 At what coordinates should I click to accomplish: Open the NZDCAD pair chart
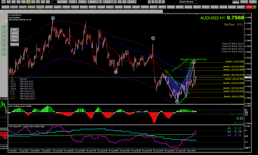coord(188,7)
